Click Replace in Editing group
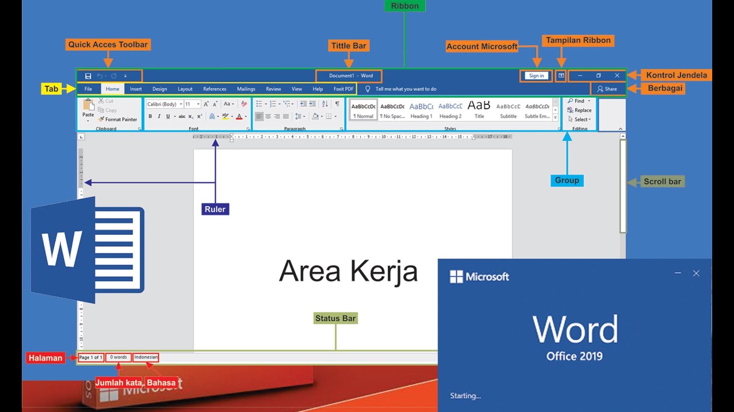 580,110
